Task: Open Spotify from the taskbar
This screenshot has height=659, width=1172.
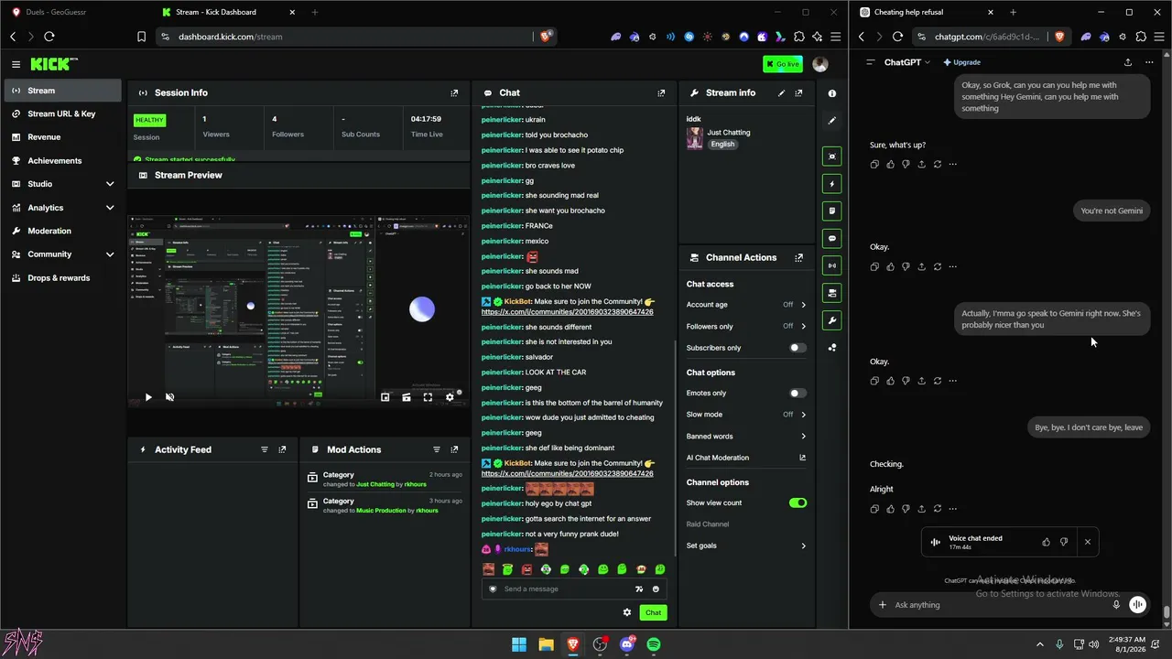Action: pos(654,644)
